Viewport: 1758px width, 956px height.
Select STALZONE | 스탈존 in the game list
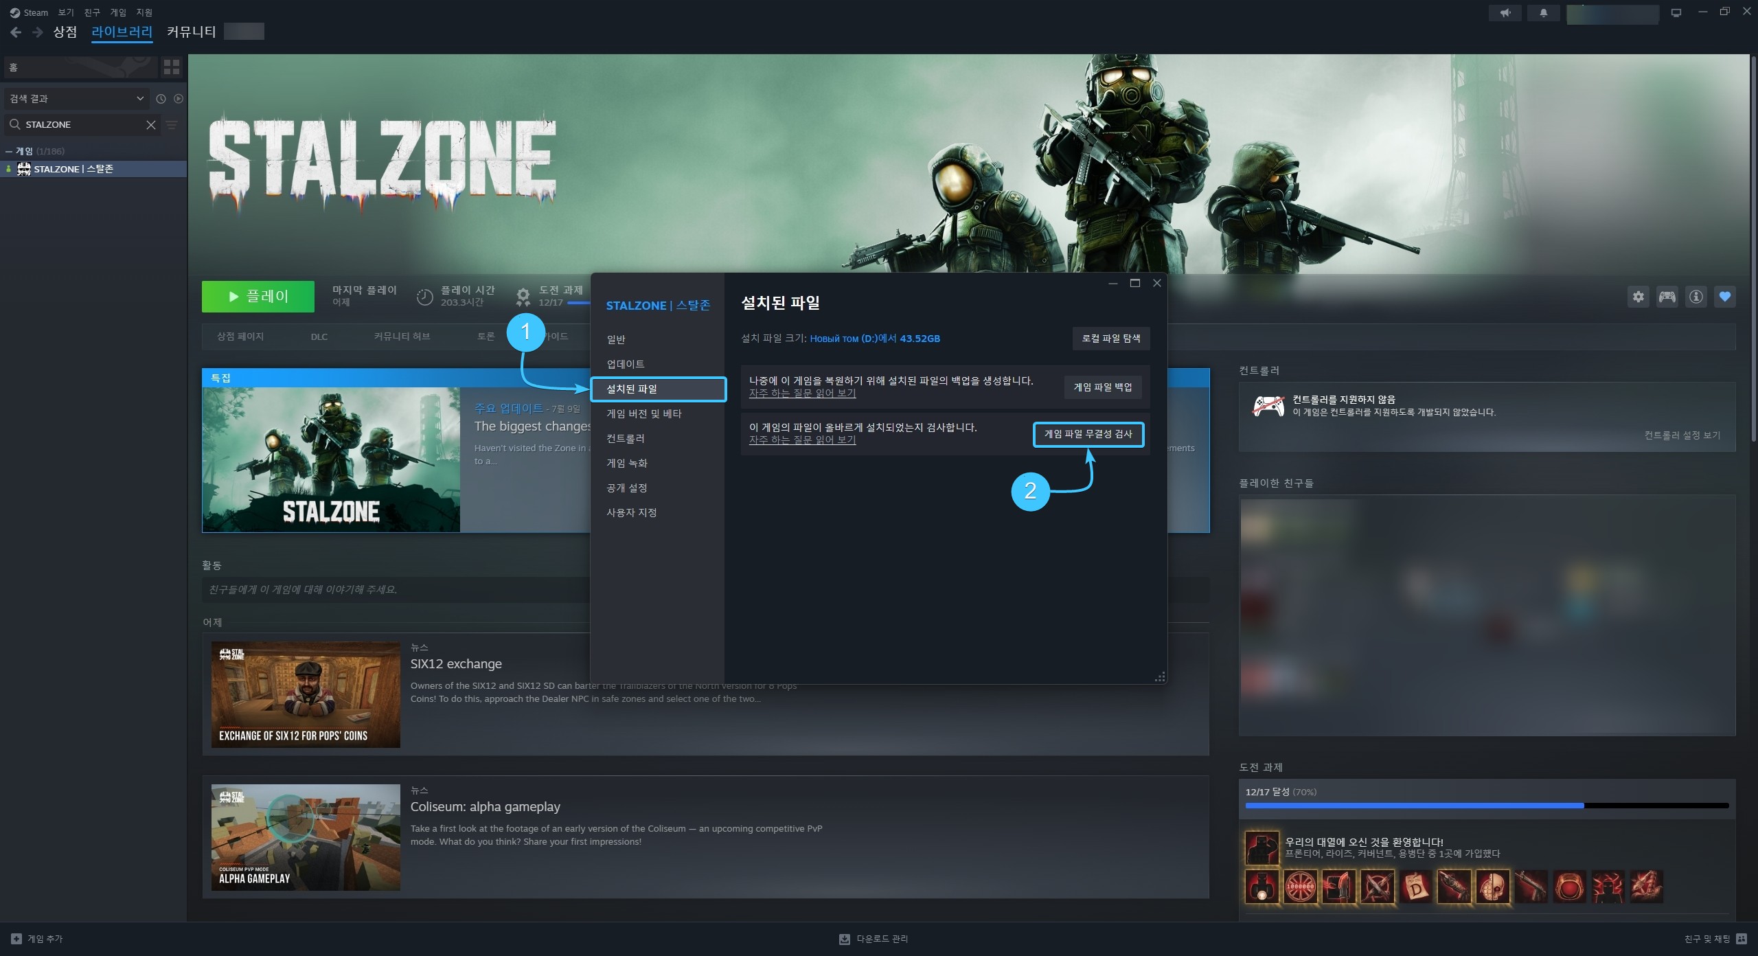tap(93, 169)
